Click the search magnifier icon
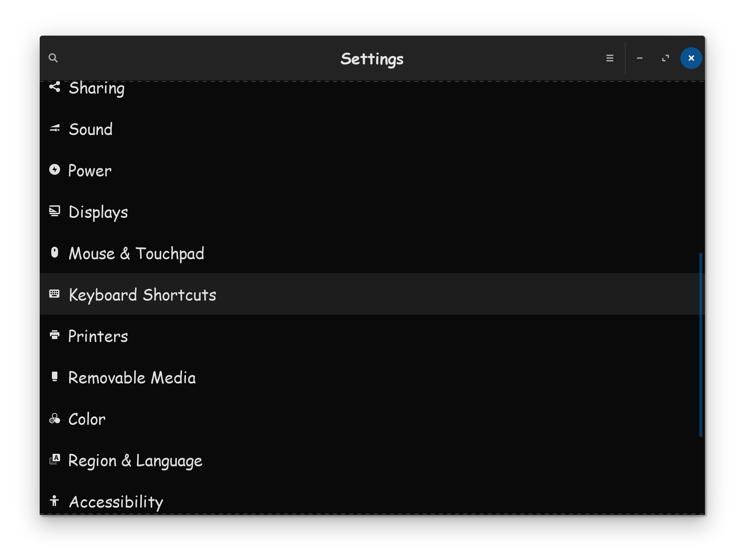The width and height of the screenshot is (746, 560). (53, 58)
